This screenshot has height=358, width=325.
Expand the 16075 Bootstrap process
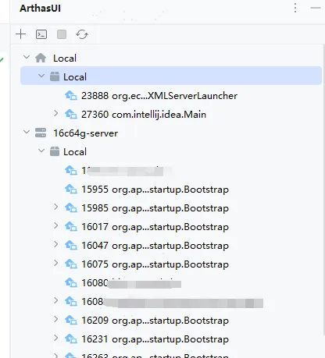pos(55,263)
